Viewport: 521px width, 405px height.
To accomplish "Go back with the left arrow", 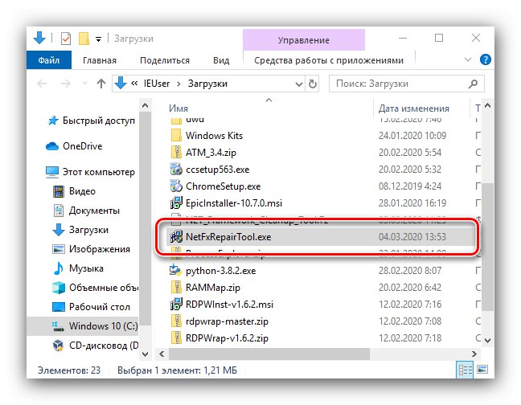I will pyautogui.click(x=42, y=84).
